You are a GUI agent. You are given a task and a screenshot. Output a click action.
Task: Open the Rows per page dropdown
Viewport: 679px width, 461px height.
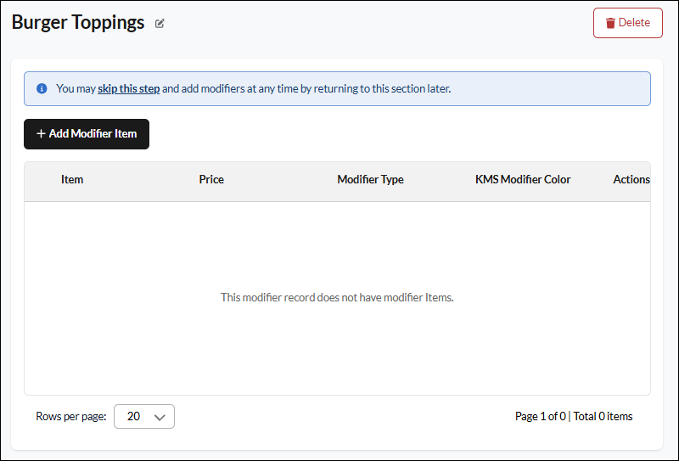pos(144,416)
